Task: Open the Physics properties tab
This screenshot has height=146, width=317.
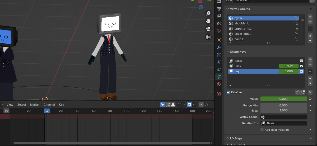Action: click(219, 62)
